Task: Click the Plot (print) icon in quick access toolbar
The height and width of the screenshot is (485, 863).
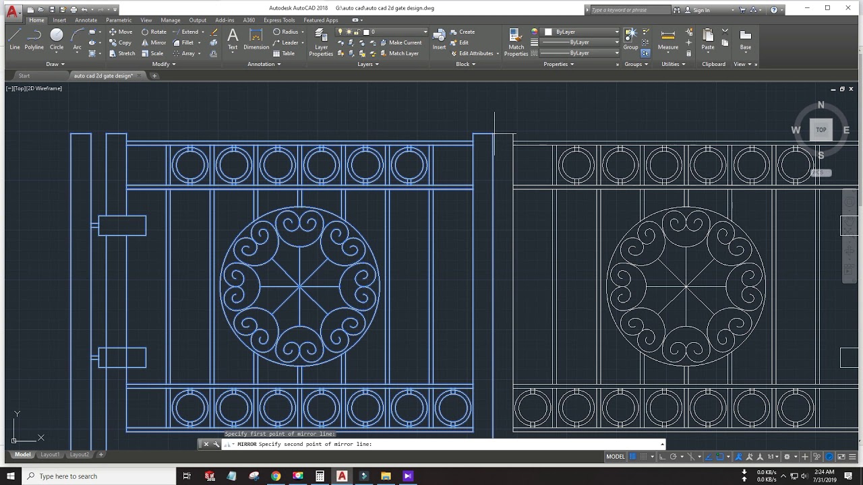Action: 73,10
